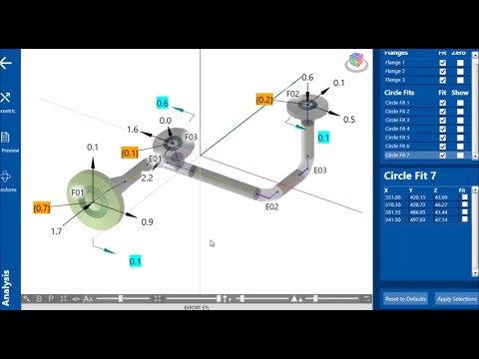479x359 pixels.
Task: Open the Isometric view icon in the sidebar
Action: pos(5,98)
